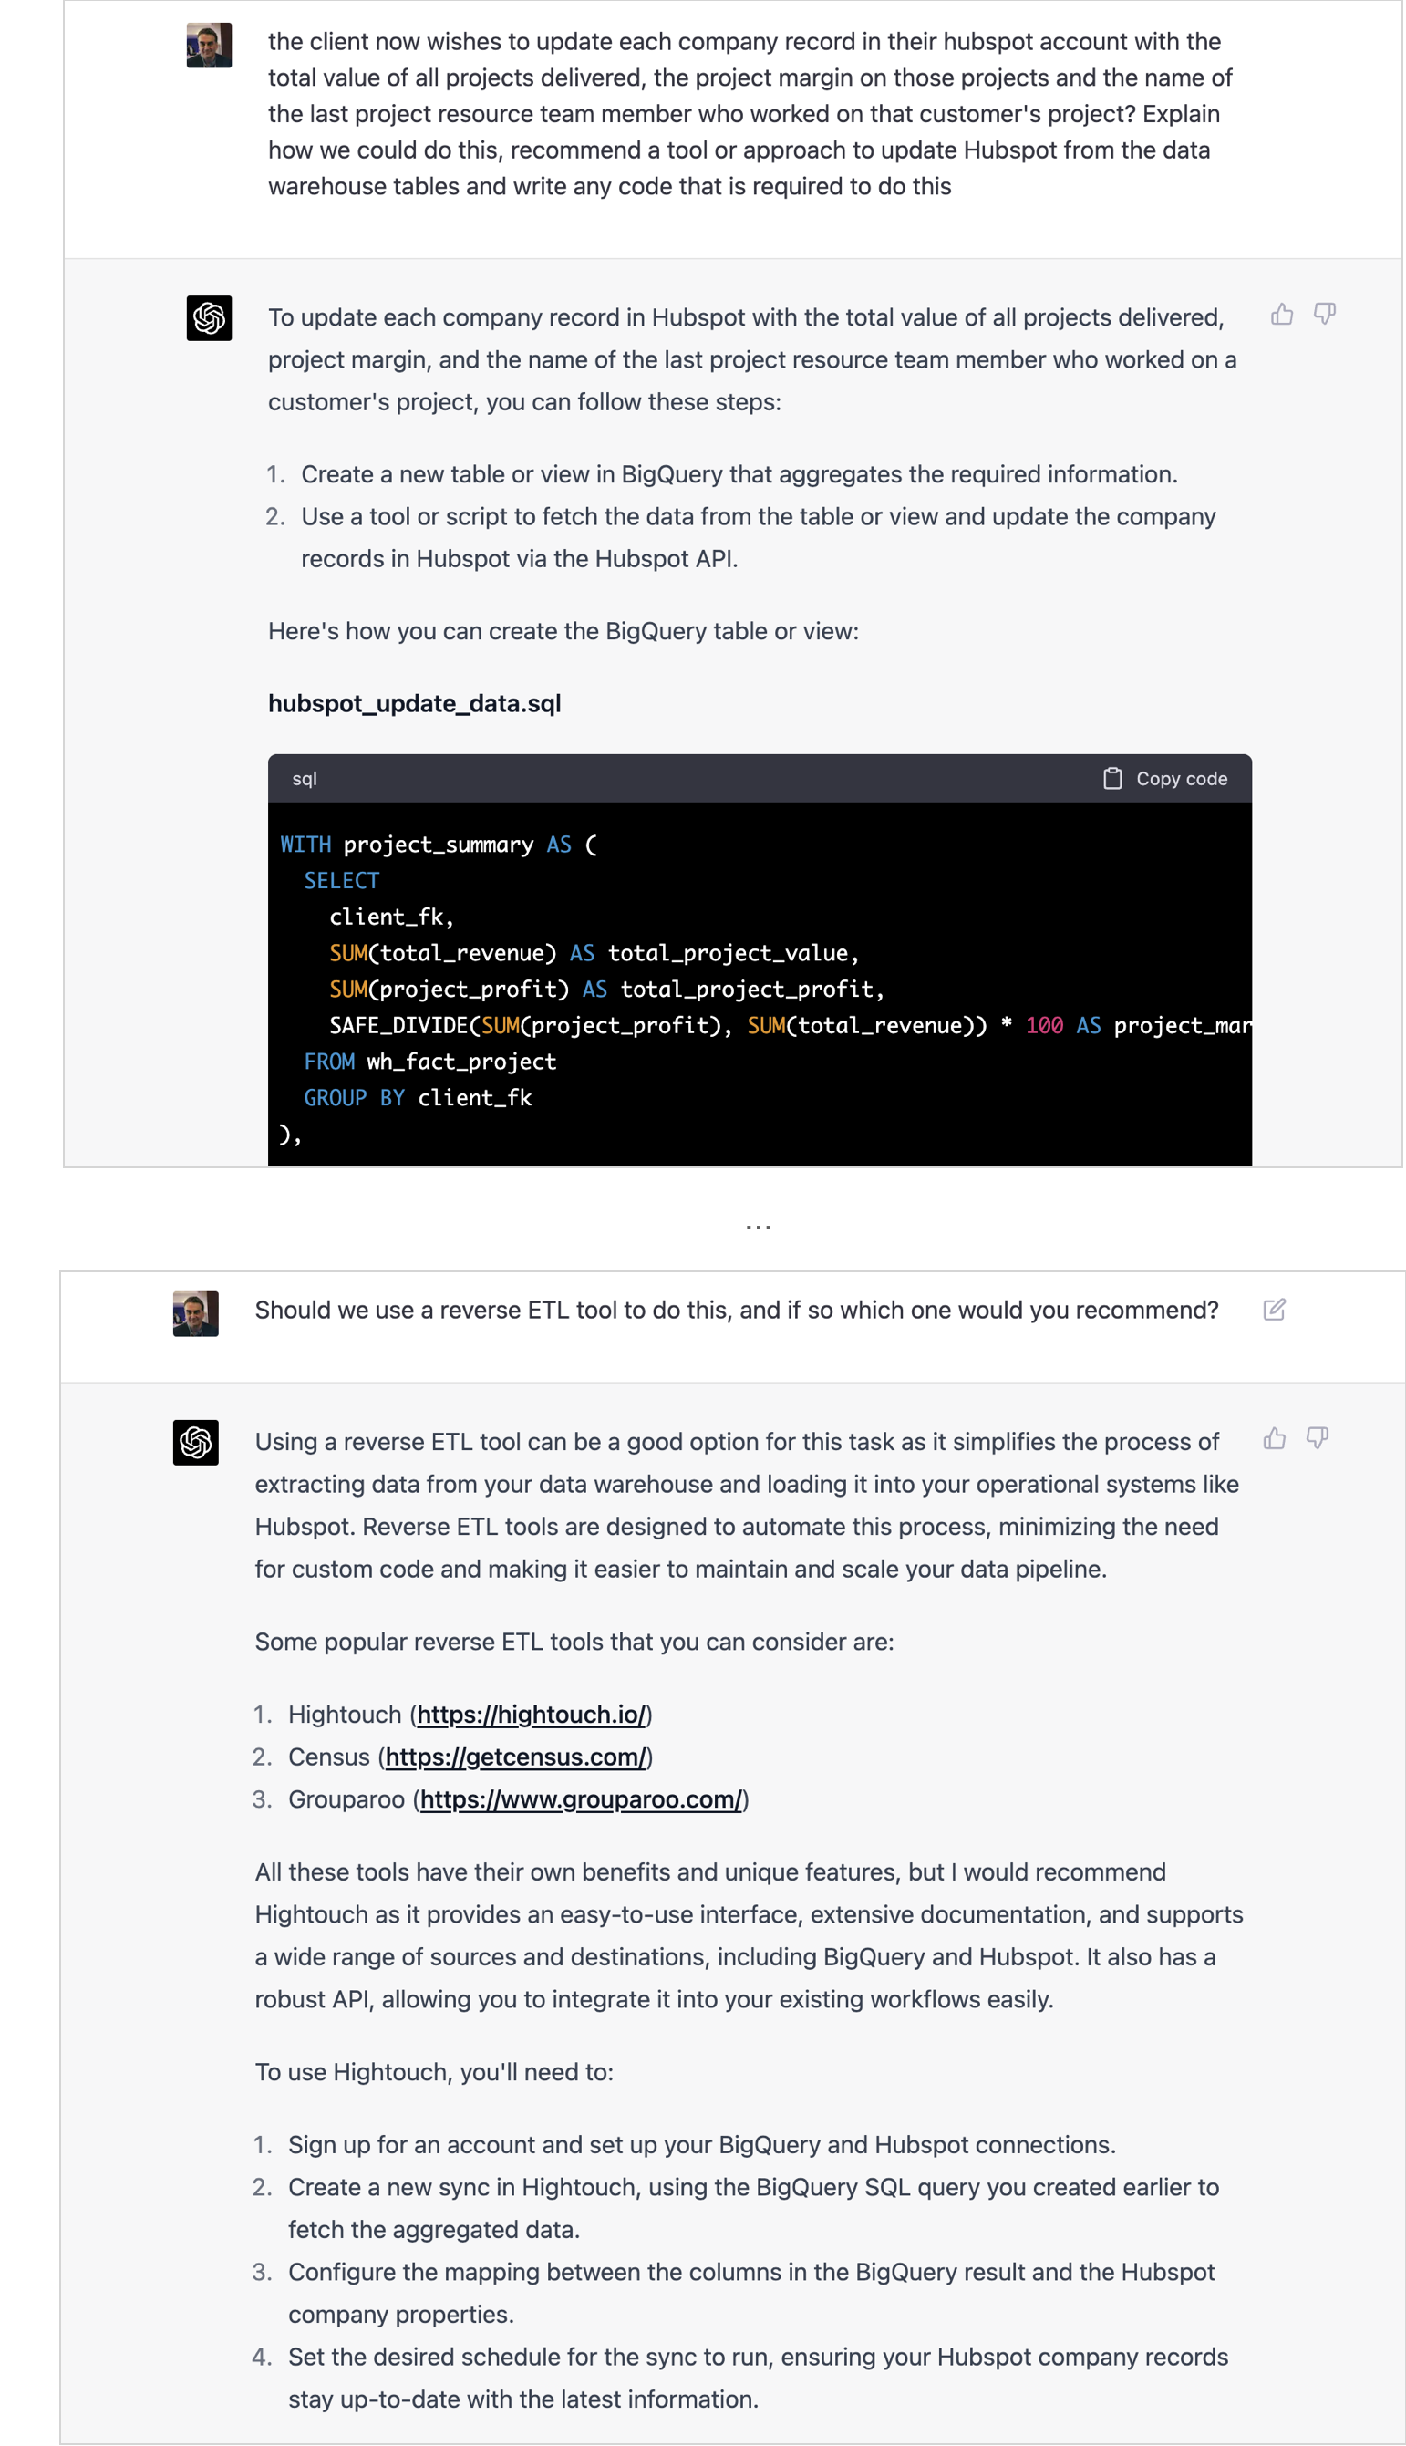The height and width of the screenshot is (2446, 1406).
Task: Click the "To use Hightouch, you'll need to:" text
Action: 434,2072
